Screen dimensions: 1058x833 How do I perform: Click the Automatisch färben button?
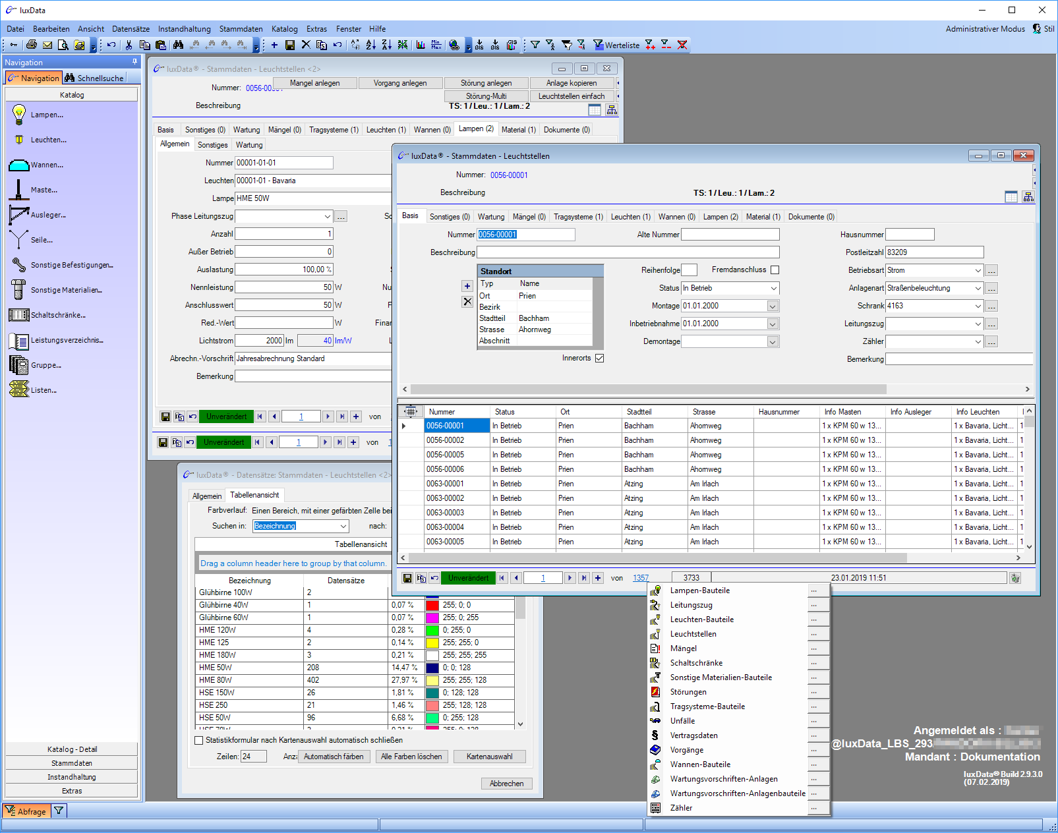pyautogui.click(x=334, y=757)
